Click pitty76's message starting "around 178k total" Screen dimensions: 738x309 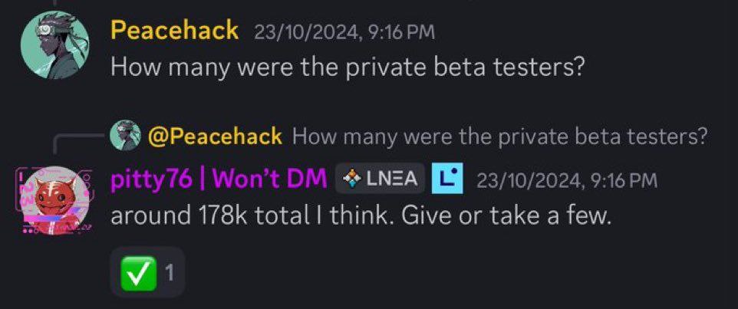tap(361, 216)
